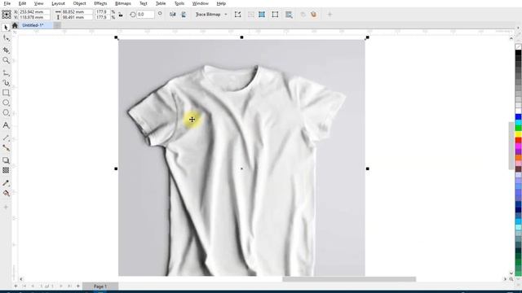Image resolution: width=522 pixels, height=293 pixels.
Task: Click the object height field
Action: tap(77, 17)
